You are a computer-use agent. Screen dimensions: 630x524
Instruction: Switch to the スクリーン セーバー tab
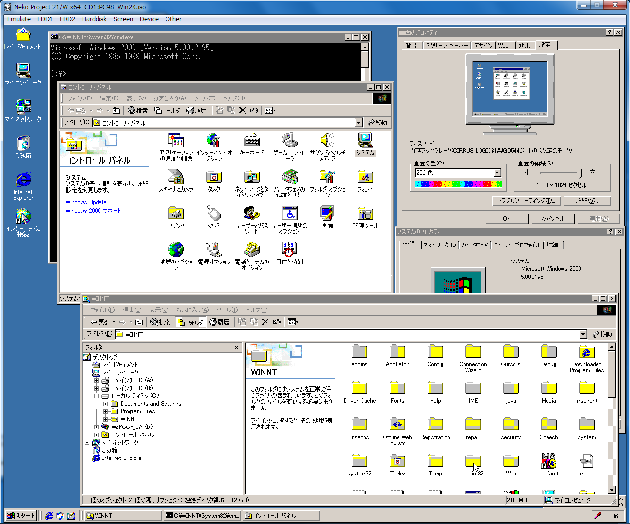(447, 46)
